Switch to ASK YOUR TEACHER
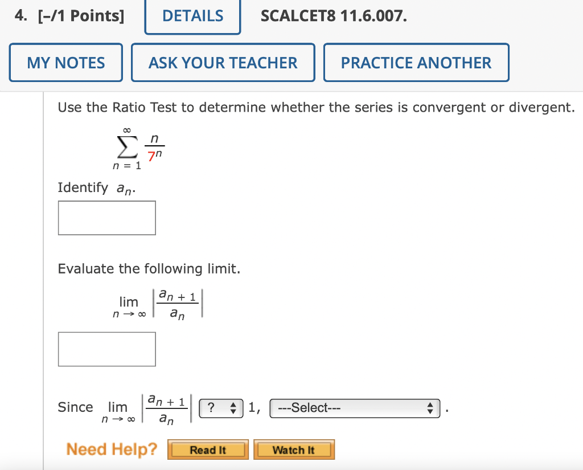The image size is (583, 470). (x=223, y=62)
